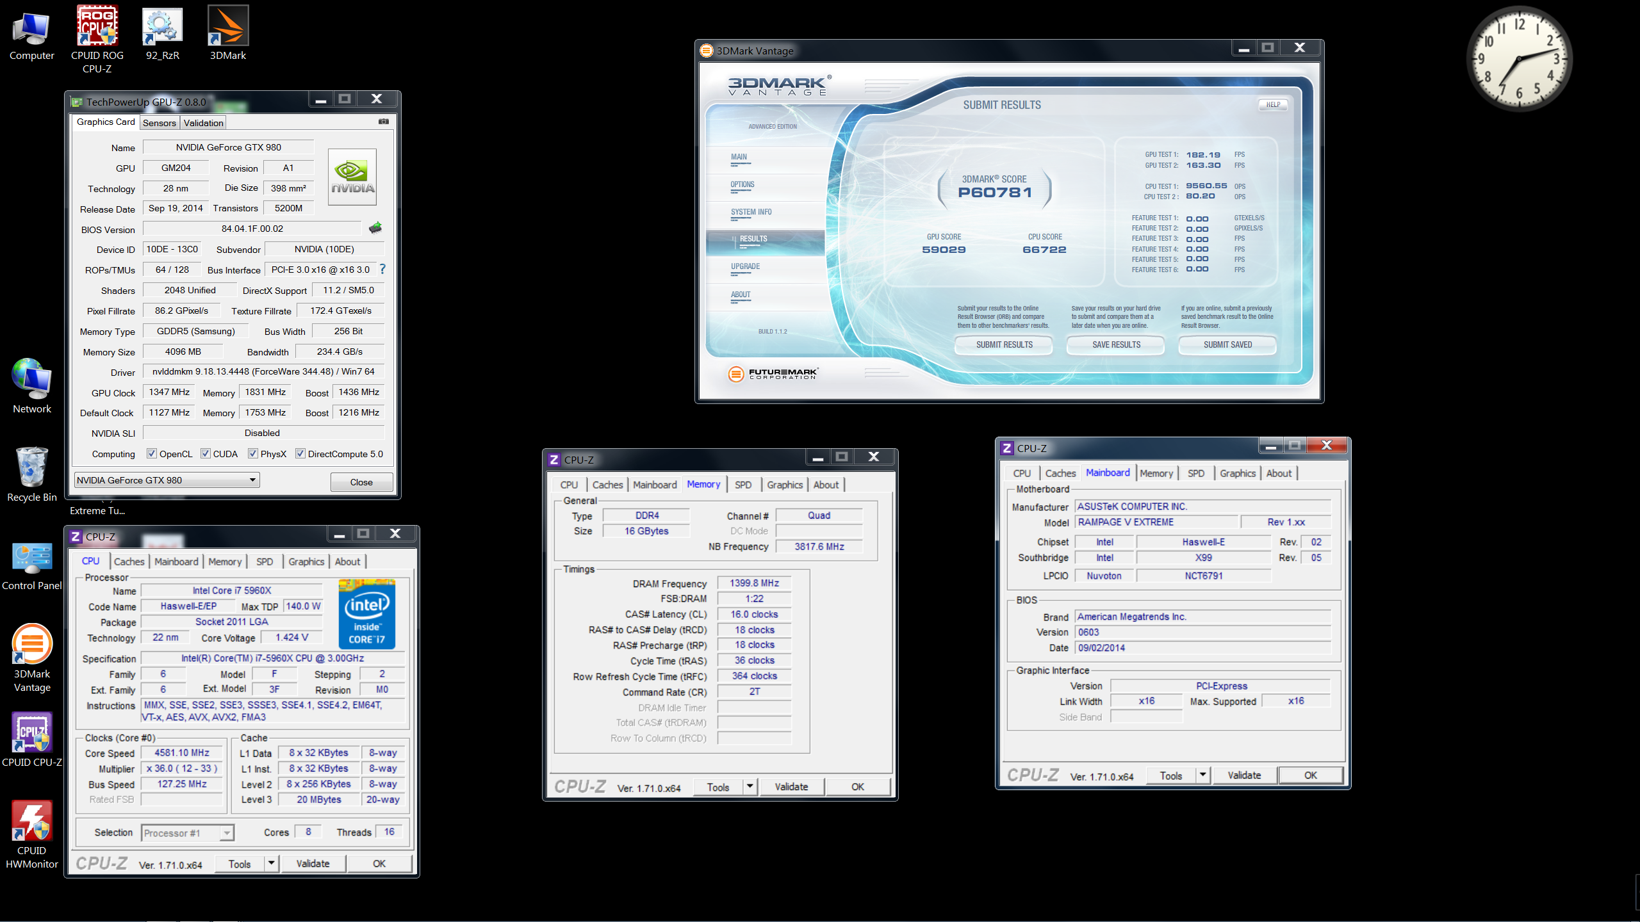Viewport: 1640px width, 922px height.
Task: Open Graphics tab in CPU-Z Mainboard window
Action: pos(1237,473)
